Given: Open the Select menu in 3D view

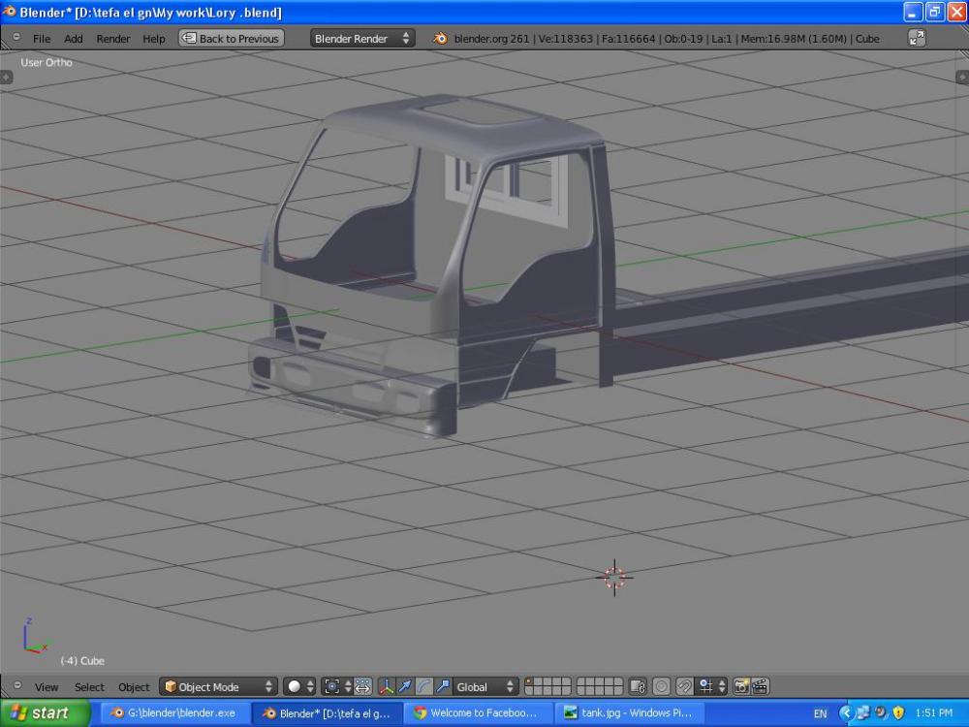Looking at the screenshot, I should 89,687.
